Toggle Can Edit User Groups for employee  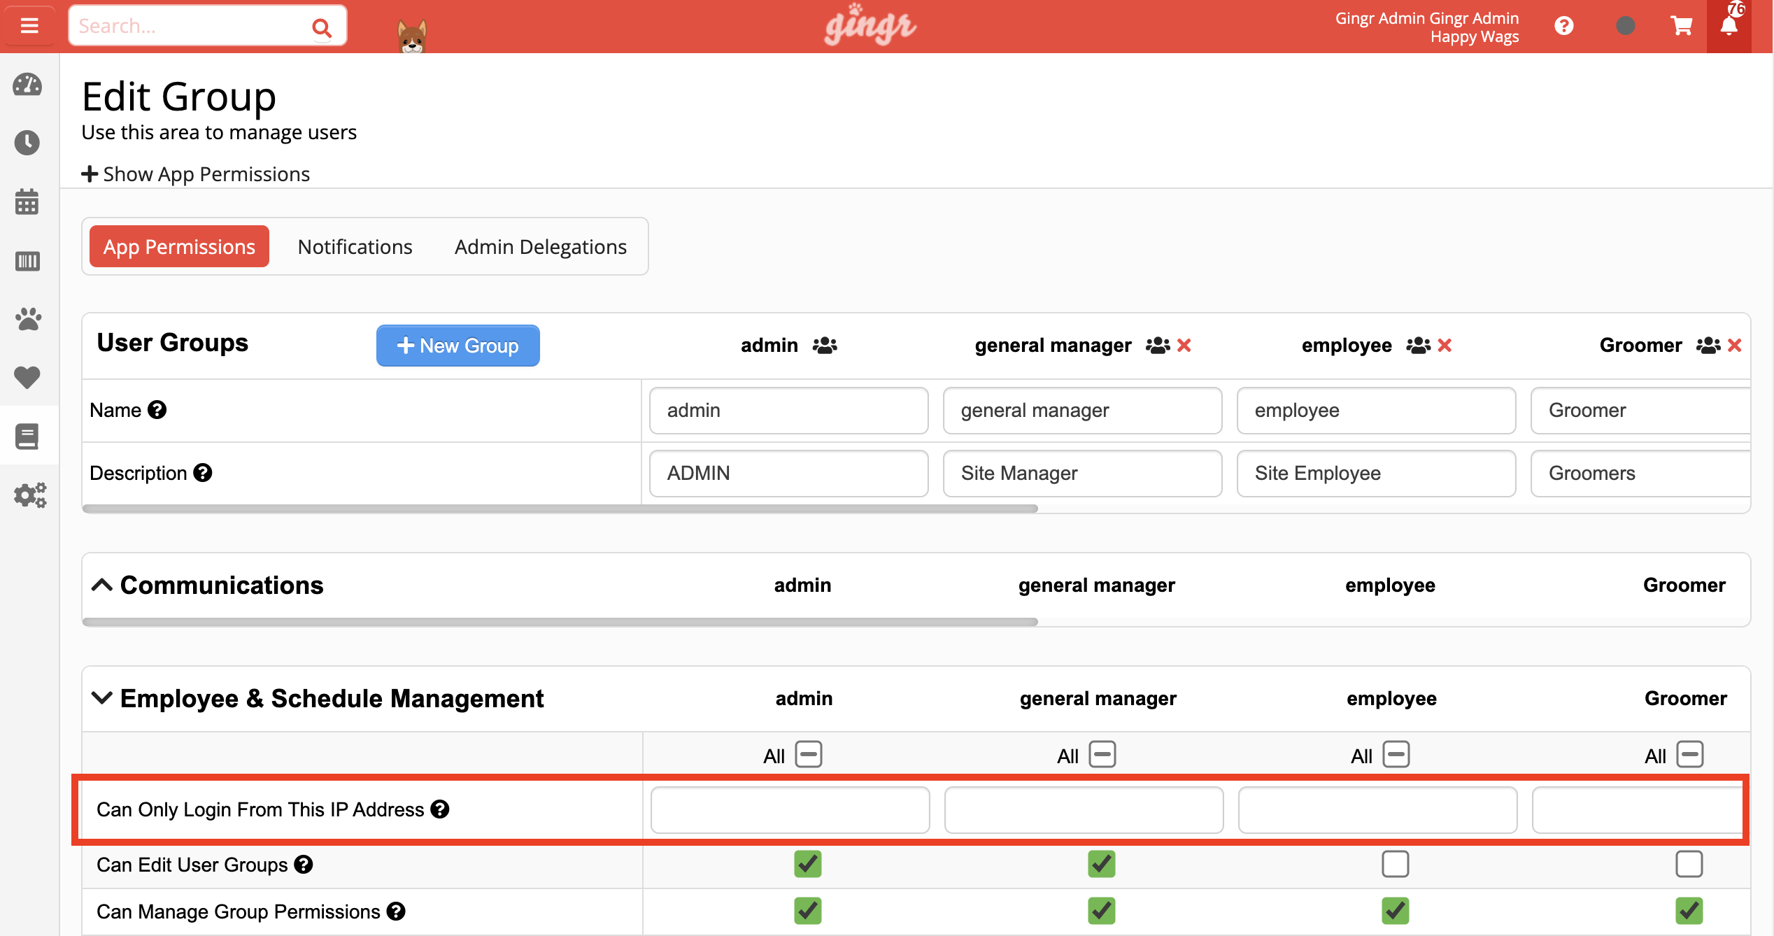point(1395,864)
